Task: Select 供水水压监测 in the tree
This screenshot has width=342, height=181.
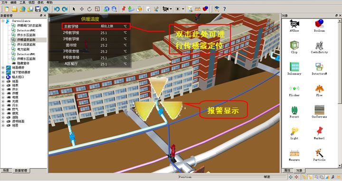Action: (x=26, y=35)
